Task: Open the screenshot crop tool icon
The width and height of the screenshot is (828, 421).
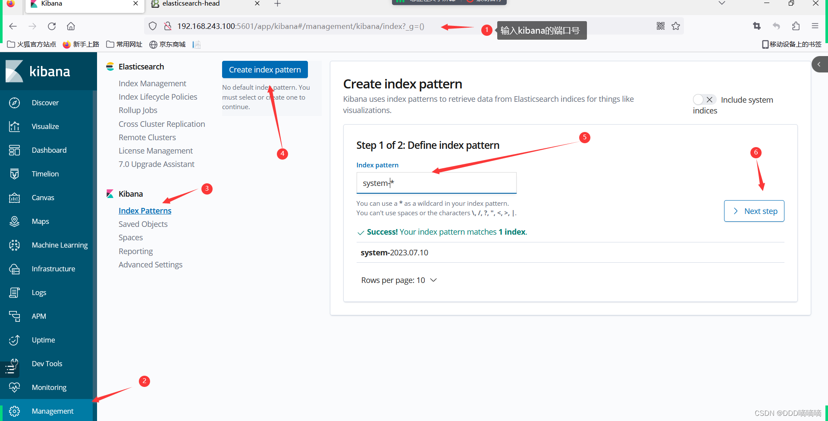Action: click(757, 26)
